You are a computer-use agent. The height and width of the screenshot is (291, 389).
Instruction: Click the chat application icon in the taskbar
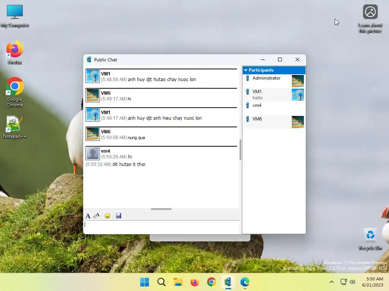point(228,282)
